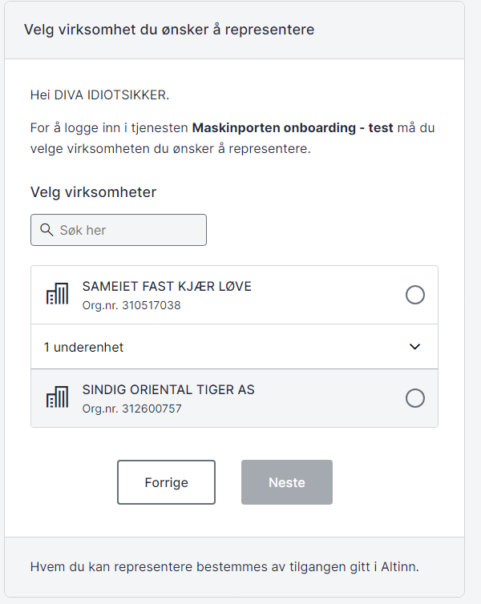Click the bold "Maskinporten onboarding - test" text
The image size is (481, 604).
(293, 127)
